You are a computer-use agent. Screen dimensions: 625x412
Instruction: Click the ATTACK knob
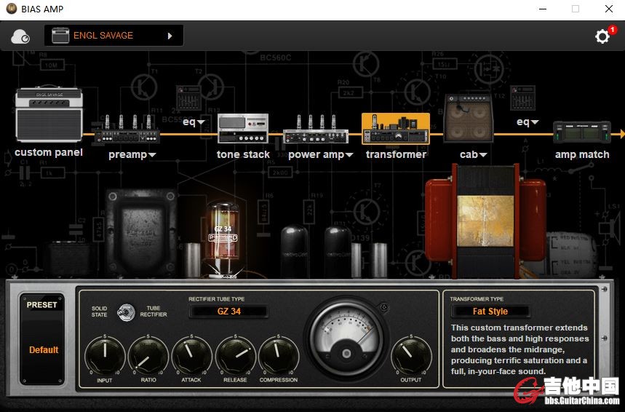click(192, 356)
